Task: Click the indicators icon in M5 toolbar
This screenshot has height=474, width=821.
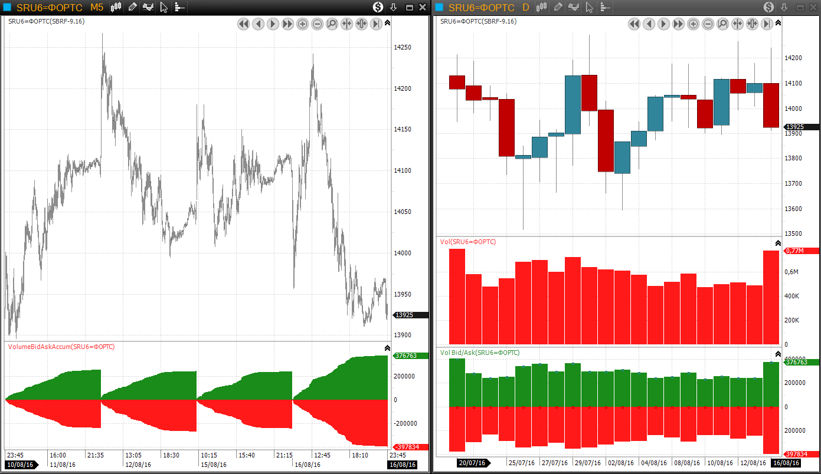Action: pyautogui.click(x=148, y=7)
